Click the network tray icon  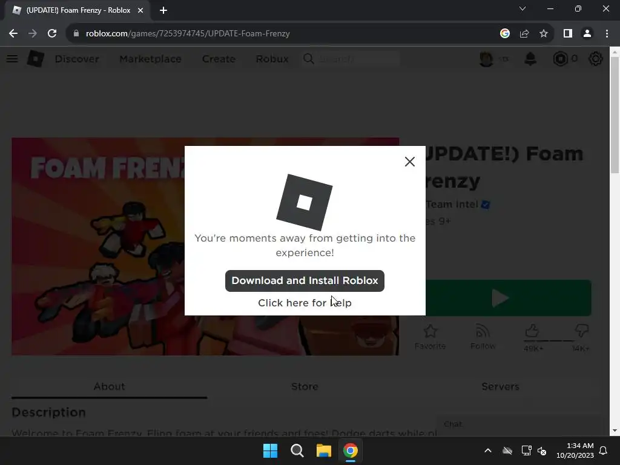(526, 450)
